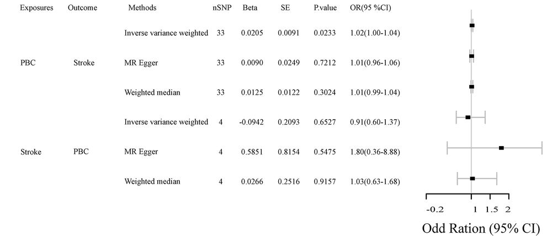Image resolution: width=552 pixels, height=236 pixels.
Task: Select the Stroke exposure label
Action: pos(31,152)
